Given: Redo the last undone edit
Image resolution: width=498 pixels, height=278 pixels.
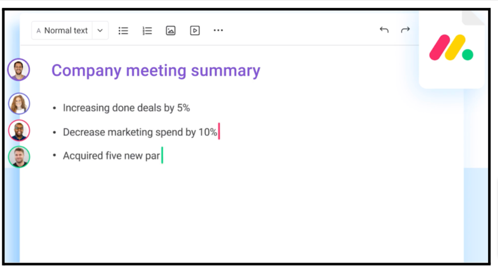Looking at the screenshot, I should pyautogui.click(x=405, y=30).
